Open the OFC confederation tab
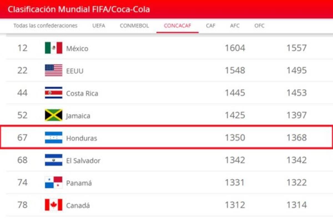The height and width of the screenshot is (221, 333). (x=259, y=26)
